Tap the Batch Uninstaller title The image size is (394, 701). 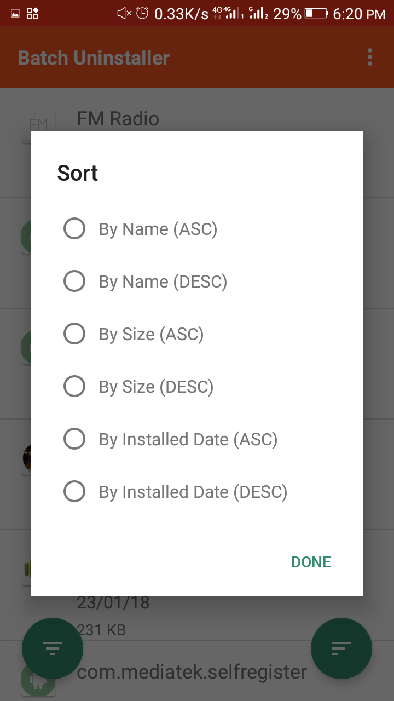point(94,58)
